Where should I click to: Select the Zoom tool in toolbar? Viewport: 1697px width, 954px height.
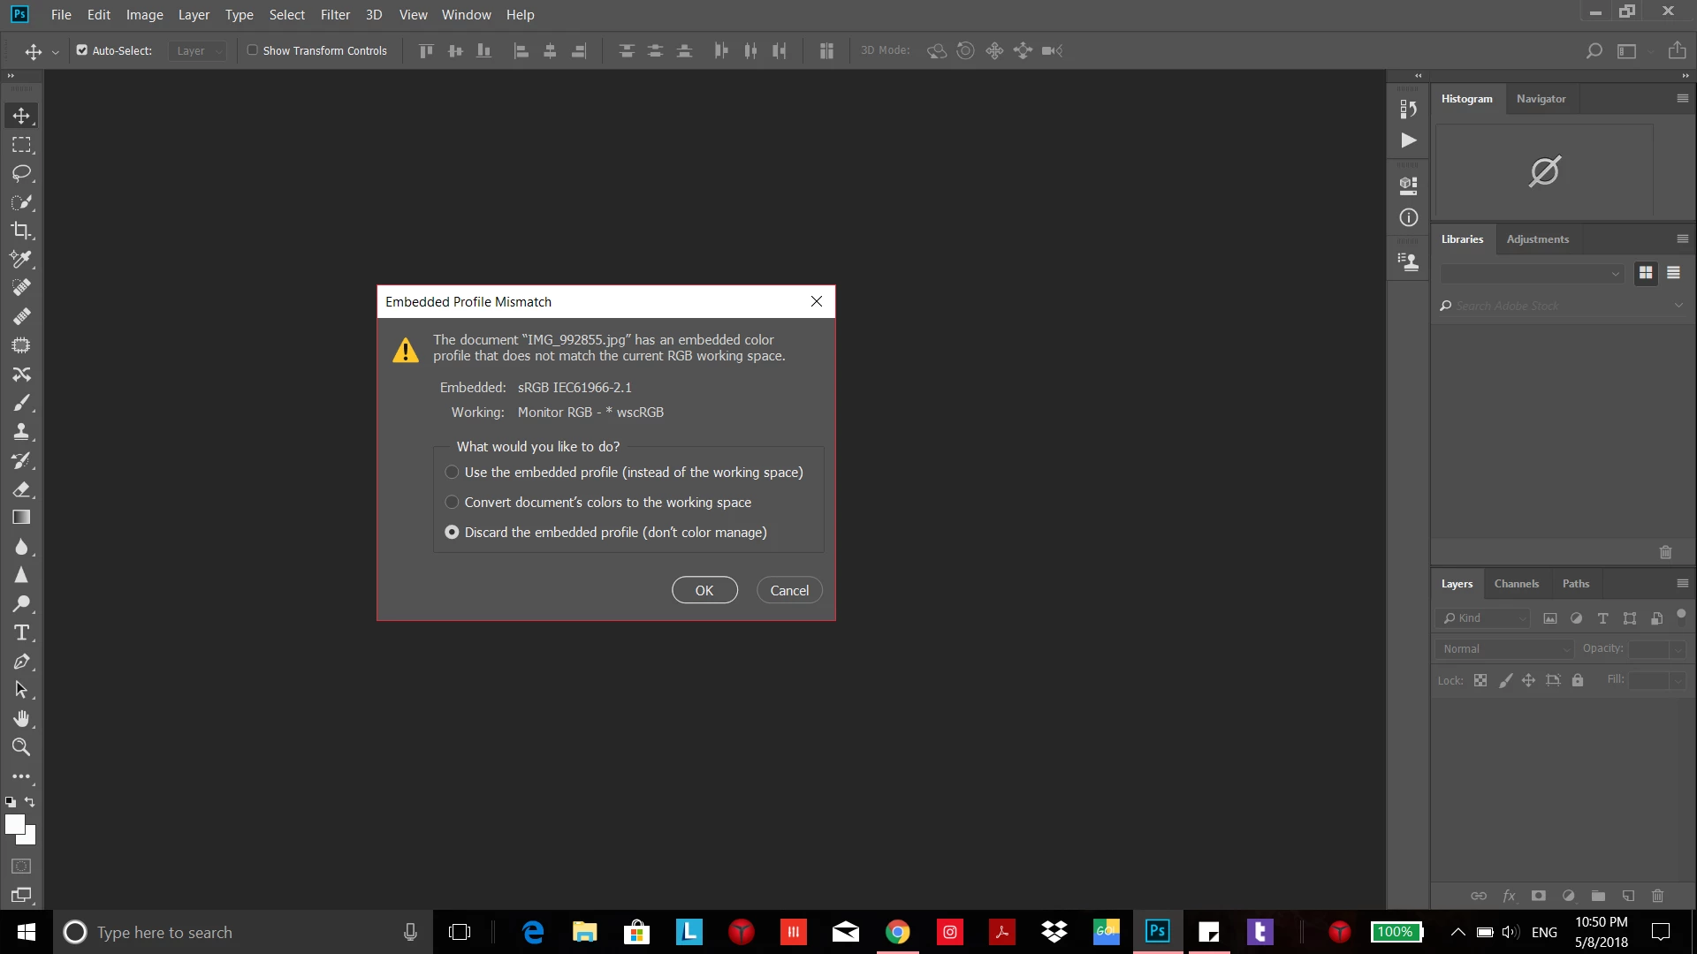tap(21, 747)
